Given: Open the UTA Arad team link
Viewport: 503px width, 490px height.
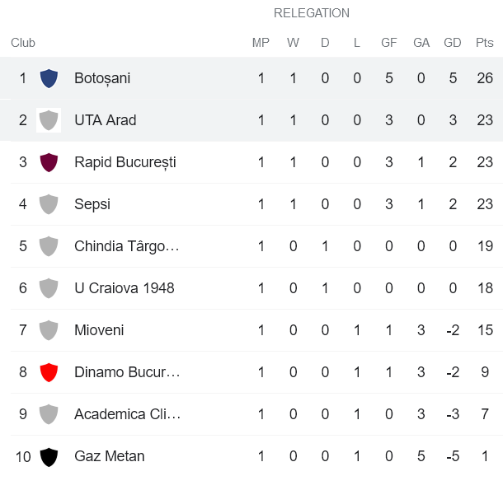Looking at the screenshot, I should point(105,120).
